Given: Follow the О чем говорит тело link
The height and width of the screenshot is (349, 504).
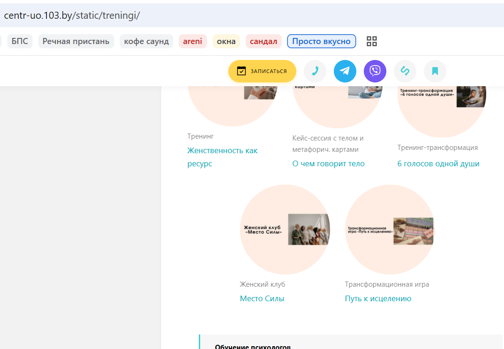Looking at the screenshot, I should pos(328,163).
